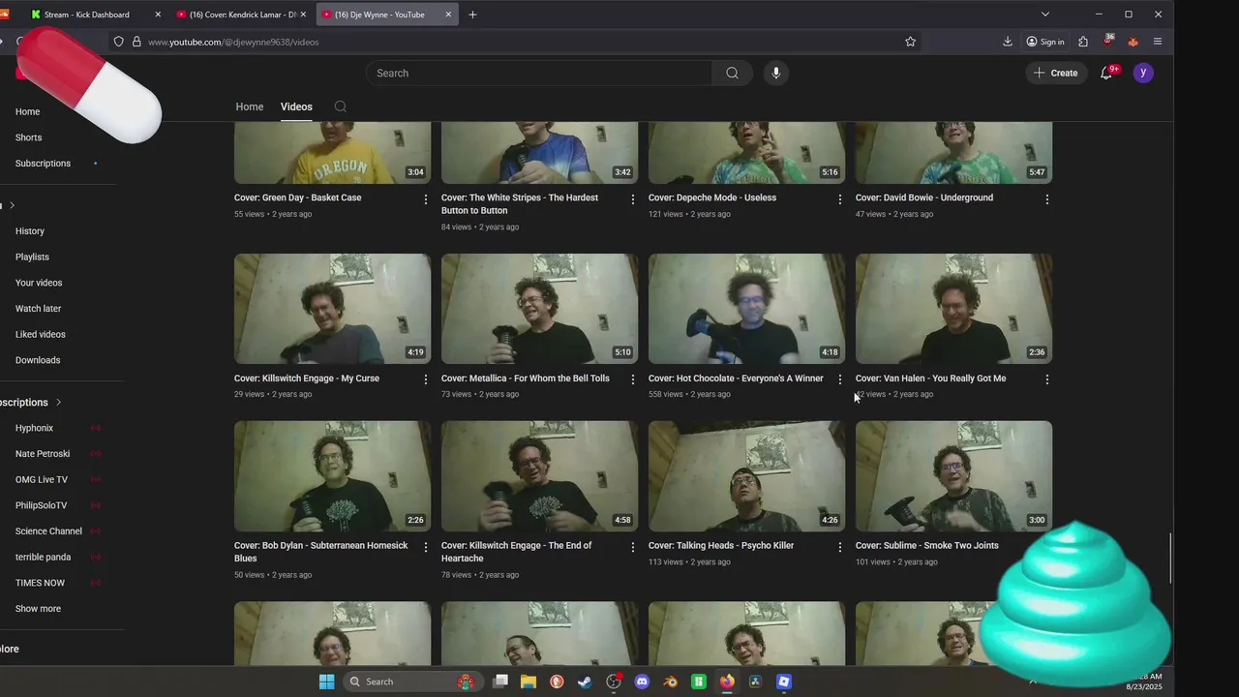Open a new browser tab
Screen dimensions: 1239x697
472,15
